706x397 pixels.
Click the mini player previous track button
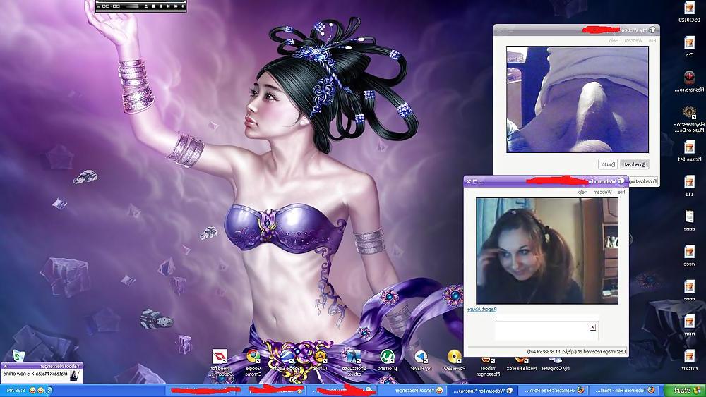[176, 6]
